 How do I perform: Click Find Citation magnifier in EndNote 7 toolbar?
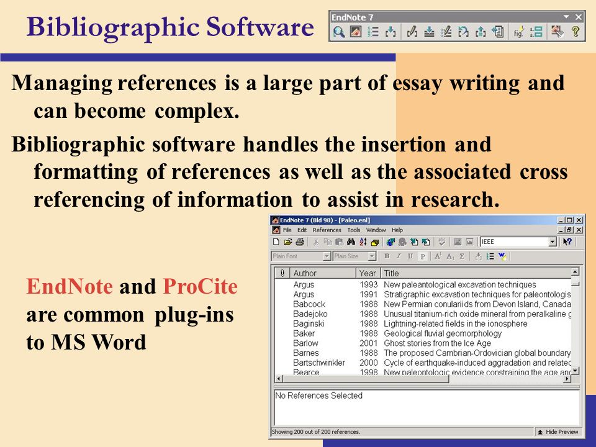pos(338,32)
